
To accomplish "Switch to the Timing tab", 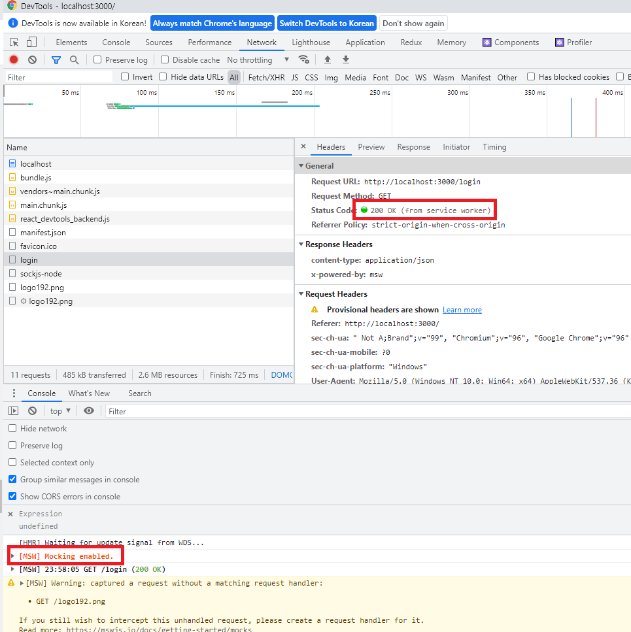I will (x=495, y=147).
